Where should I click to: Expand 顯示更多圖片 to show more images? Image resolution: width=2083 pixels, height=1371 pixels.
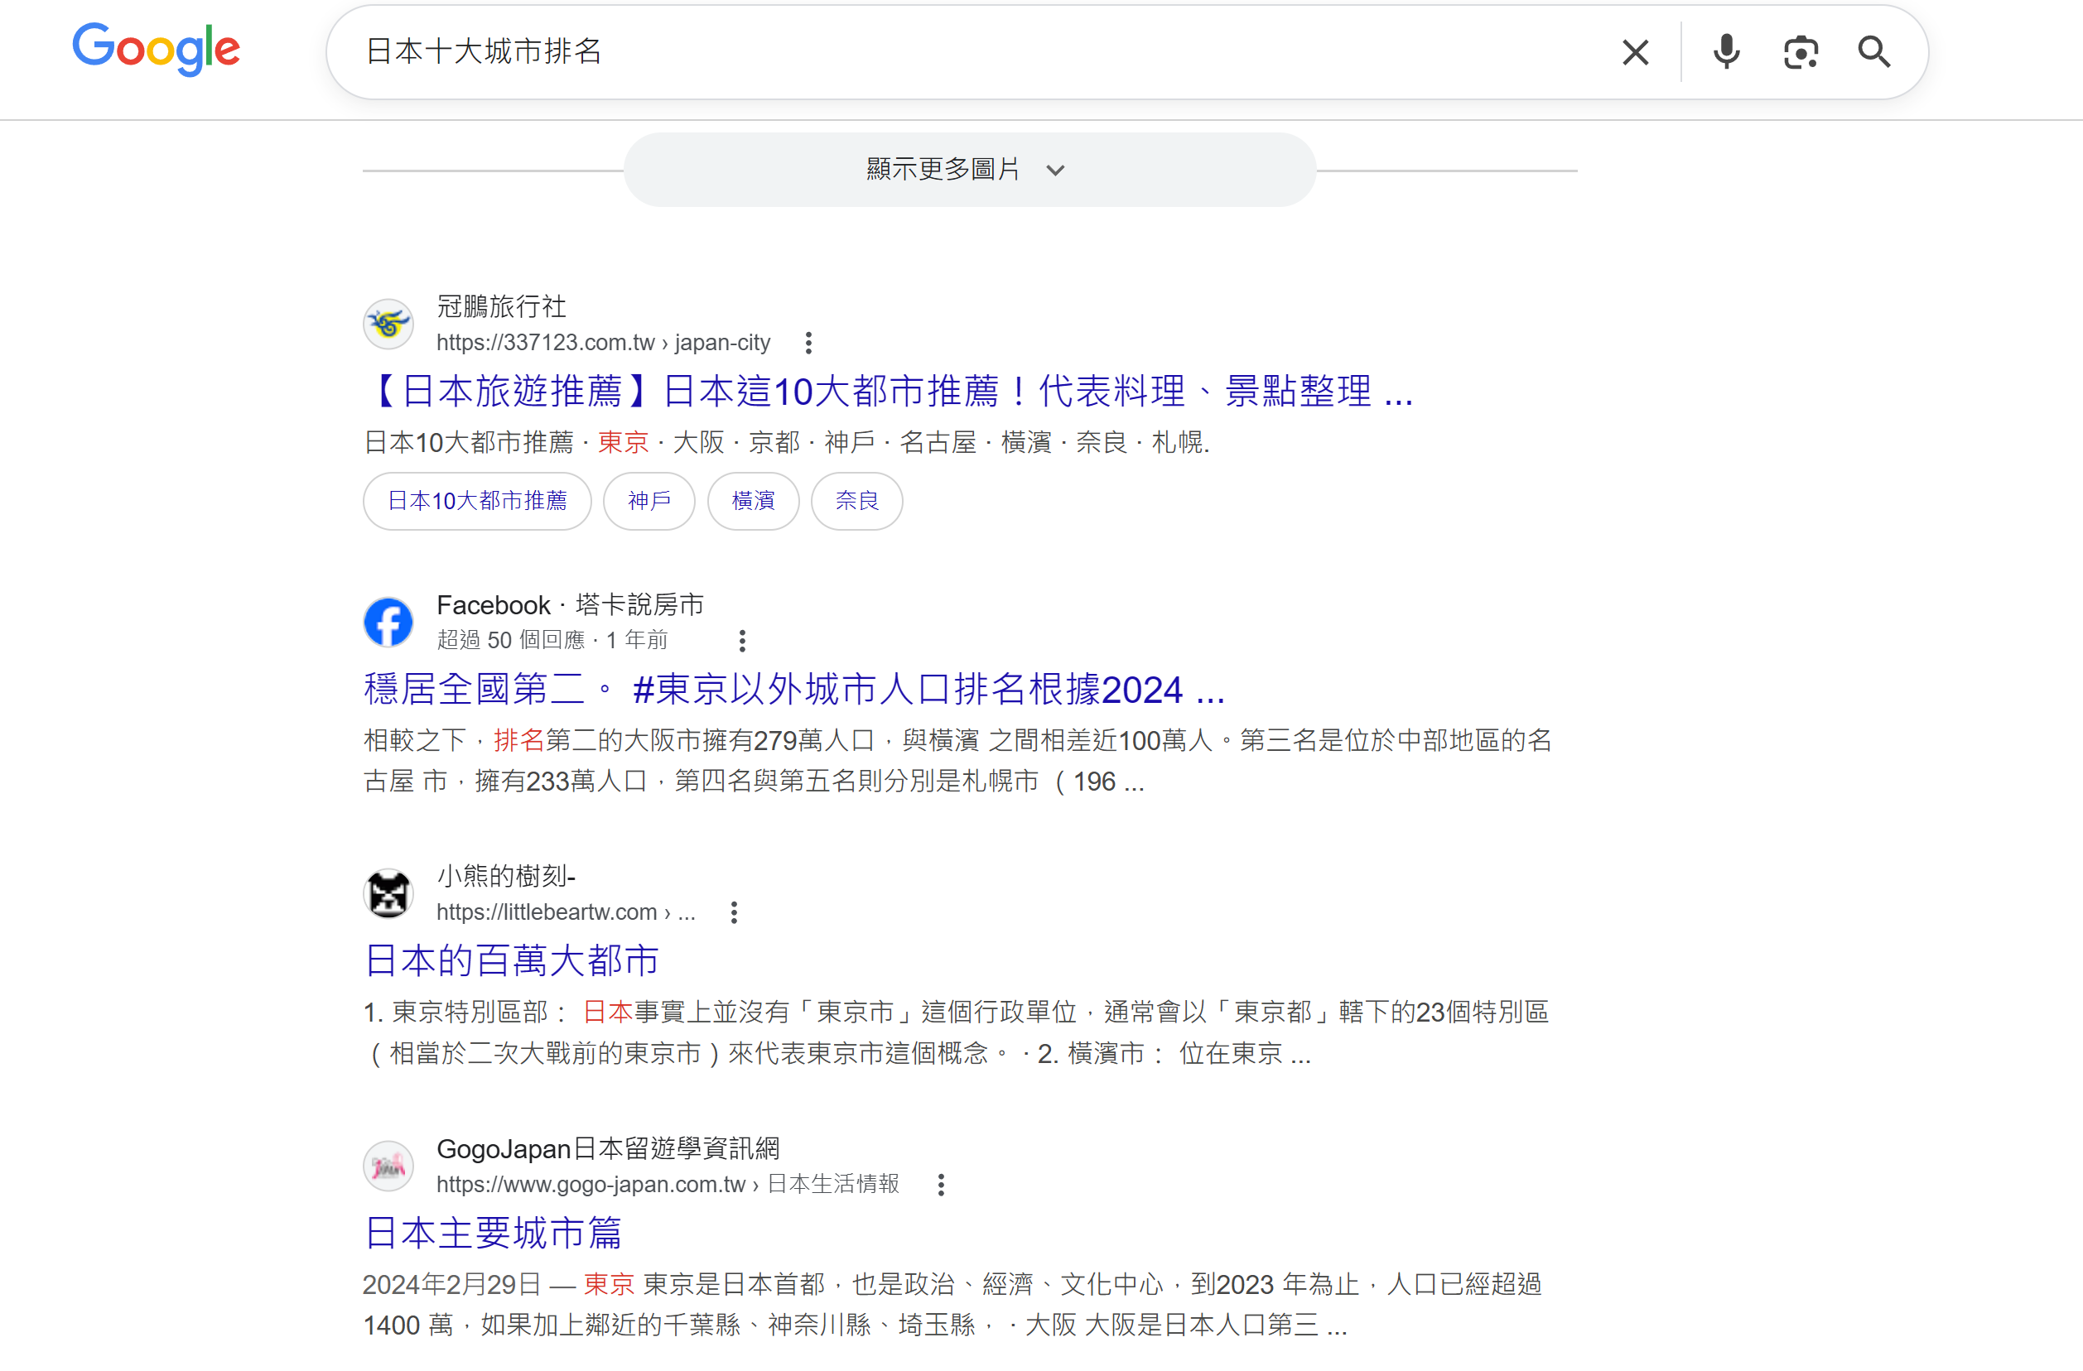coord(969,170)
